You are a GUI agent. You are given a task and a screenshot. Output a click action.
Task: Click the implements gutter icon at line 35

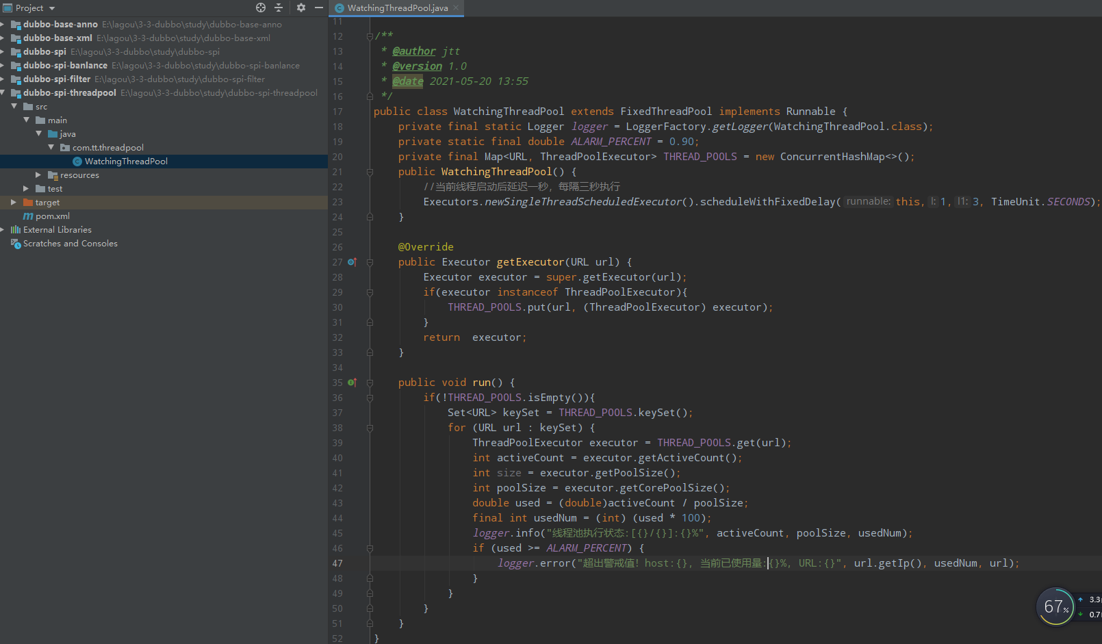(x=352, y=383)
